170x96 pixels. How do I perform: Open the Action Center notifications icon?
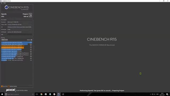coord(167,94)
